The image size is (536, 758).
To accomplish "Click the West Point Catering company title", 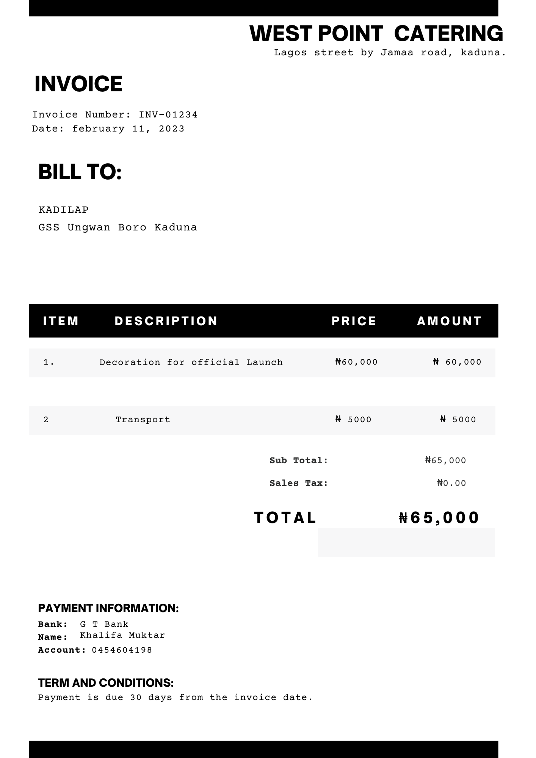I will click(x=376, y=33).
